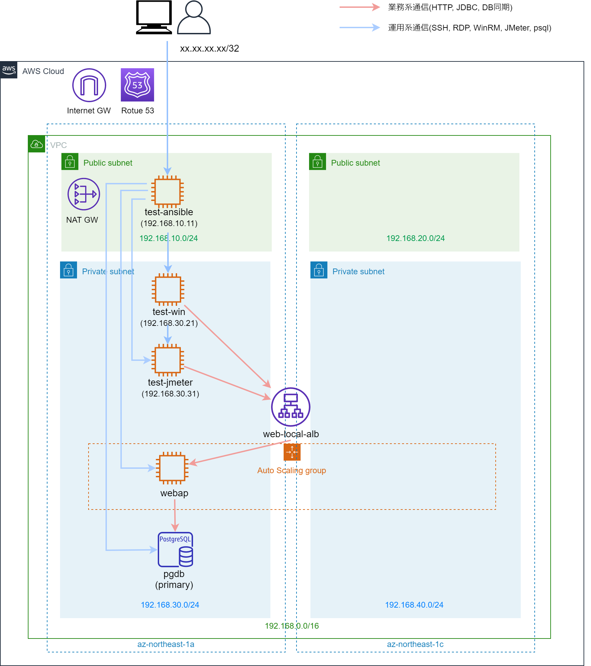Viewport: 591px width, 666px height.
Task: Click the AWS Cloud label
Action: tap(43, 71)
